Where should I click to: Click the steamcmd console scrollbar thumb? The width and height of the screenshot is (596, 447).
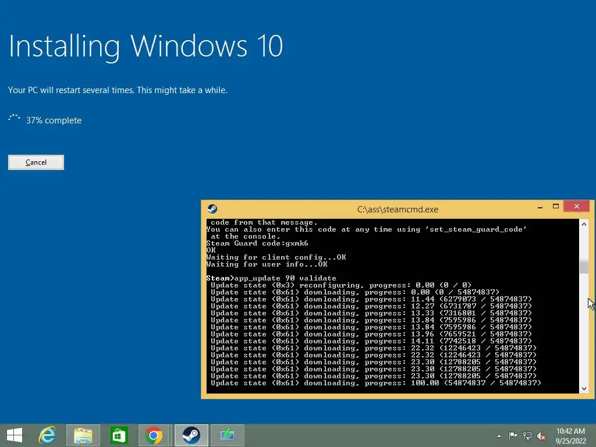tap(584, 266)
